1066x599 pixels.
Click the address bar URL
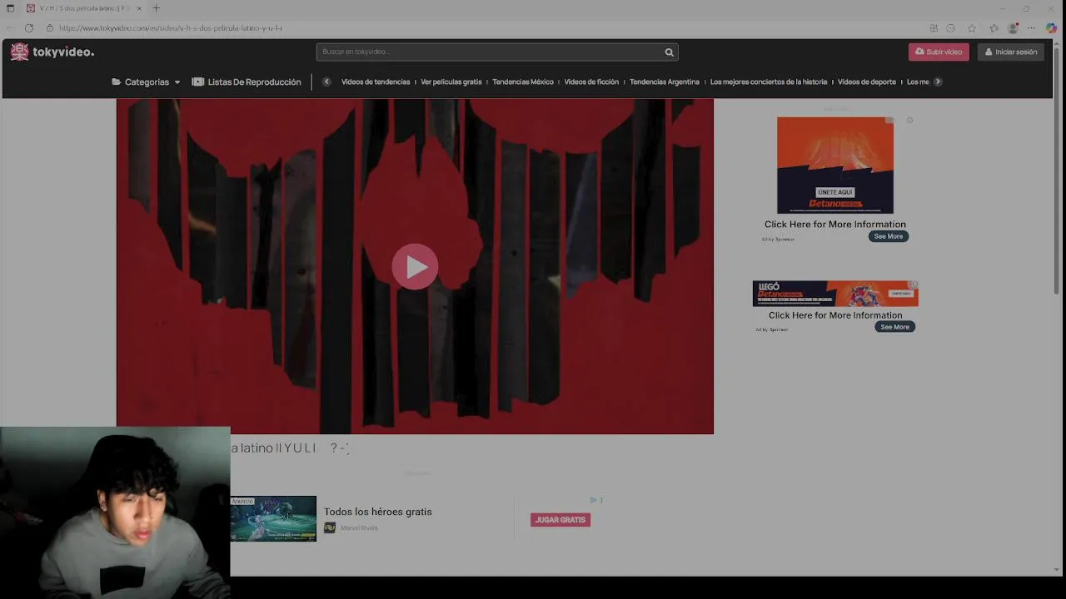[x=171, y=27]
